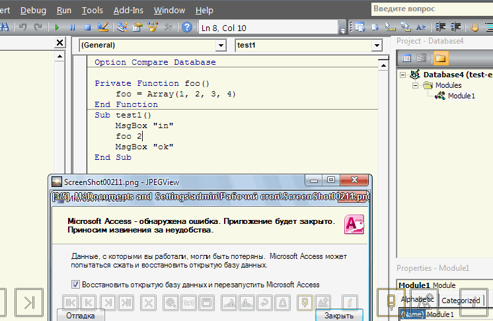Open Project Explorer via toolbar icon
Screen dimensions: 493x321
click(x=122, y=27)
